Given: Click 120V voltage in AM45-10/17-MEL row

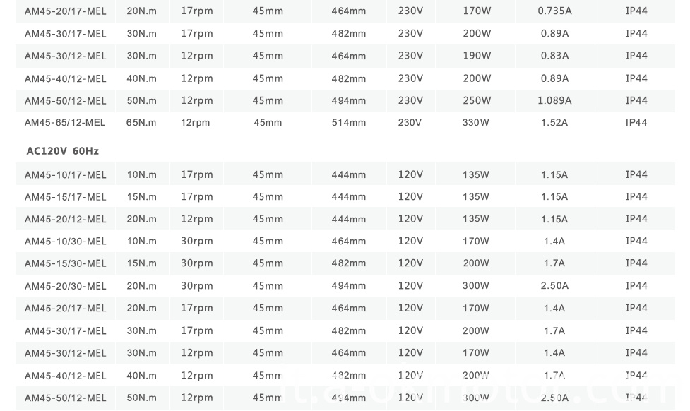Looking at the screenshot, I should [x=410, y=174].
